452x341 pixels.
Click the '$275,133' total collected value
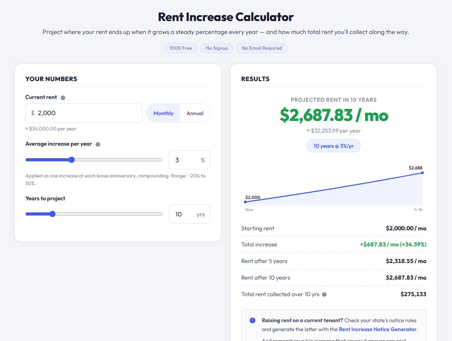pos(413,294)
